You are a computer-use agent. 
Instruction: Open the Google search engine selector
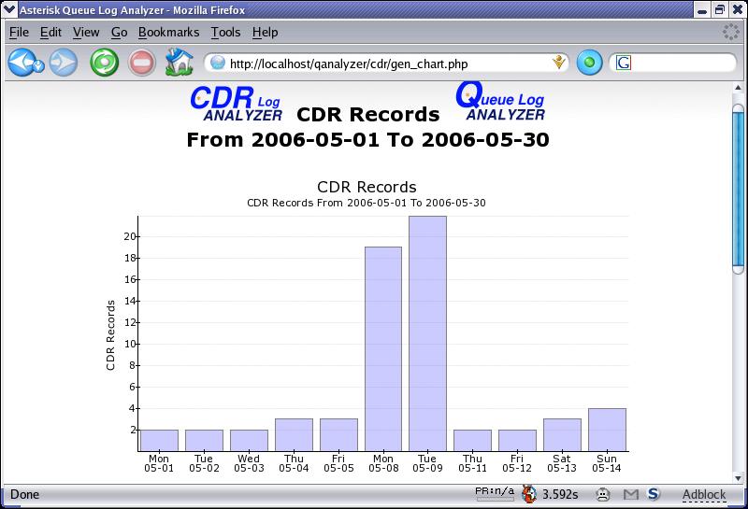(x=624, y=64)
